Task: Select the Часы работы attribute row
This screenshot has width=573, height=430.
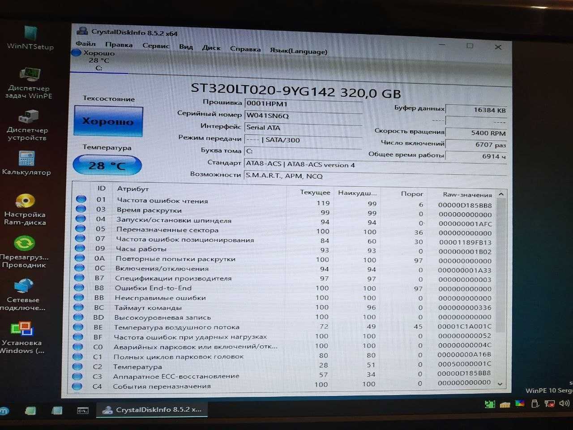Action: (284, 250)
